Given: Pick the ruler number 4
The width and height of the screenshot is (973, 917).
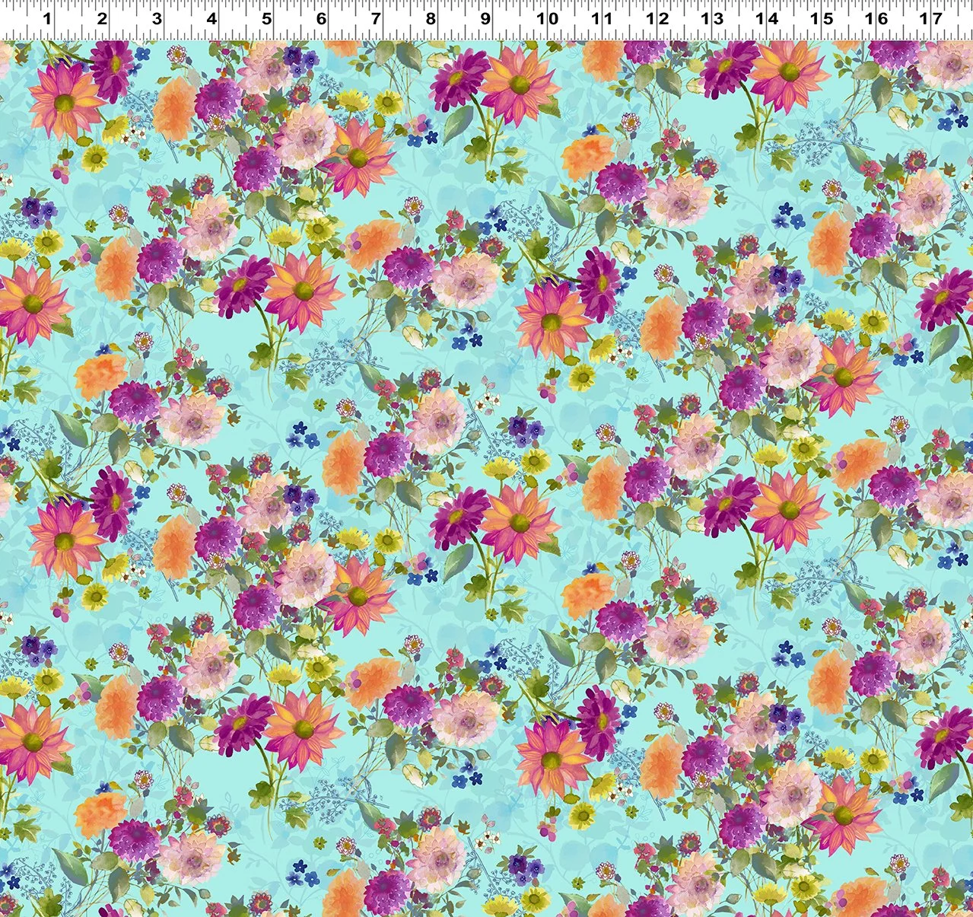Looking at the screenshot, I should pyautogui.click(x=211, y=18).
